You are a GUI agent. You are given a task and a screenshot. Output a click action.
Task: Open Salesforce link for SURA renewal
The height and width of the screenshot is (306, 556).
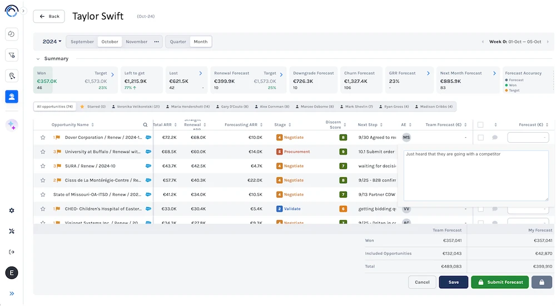tap(148, 165)
